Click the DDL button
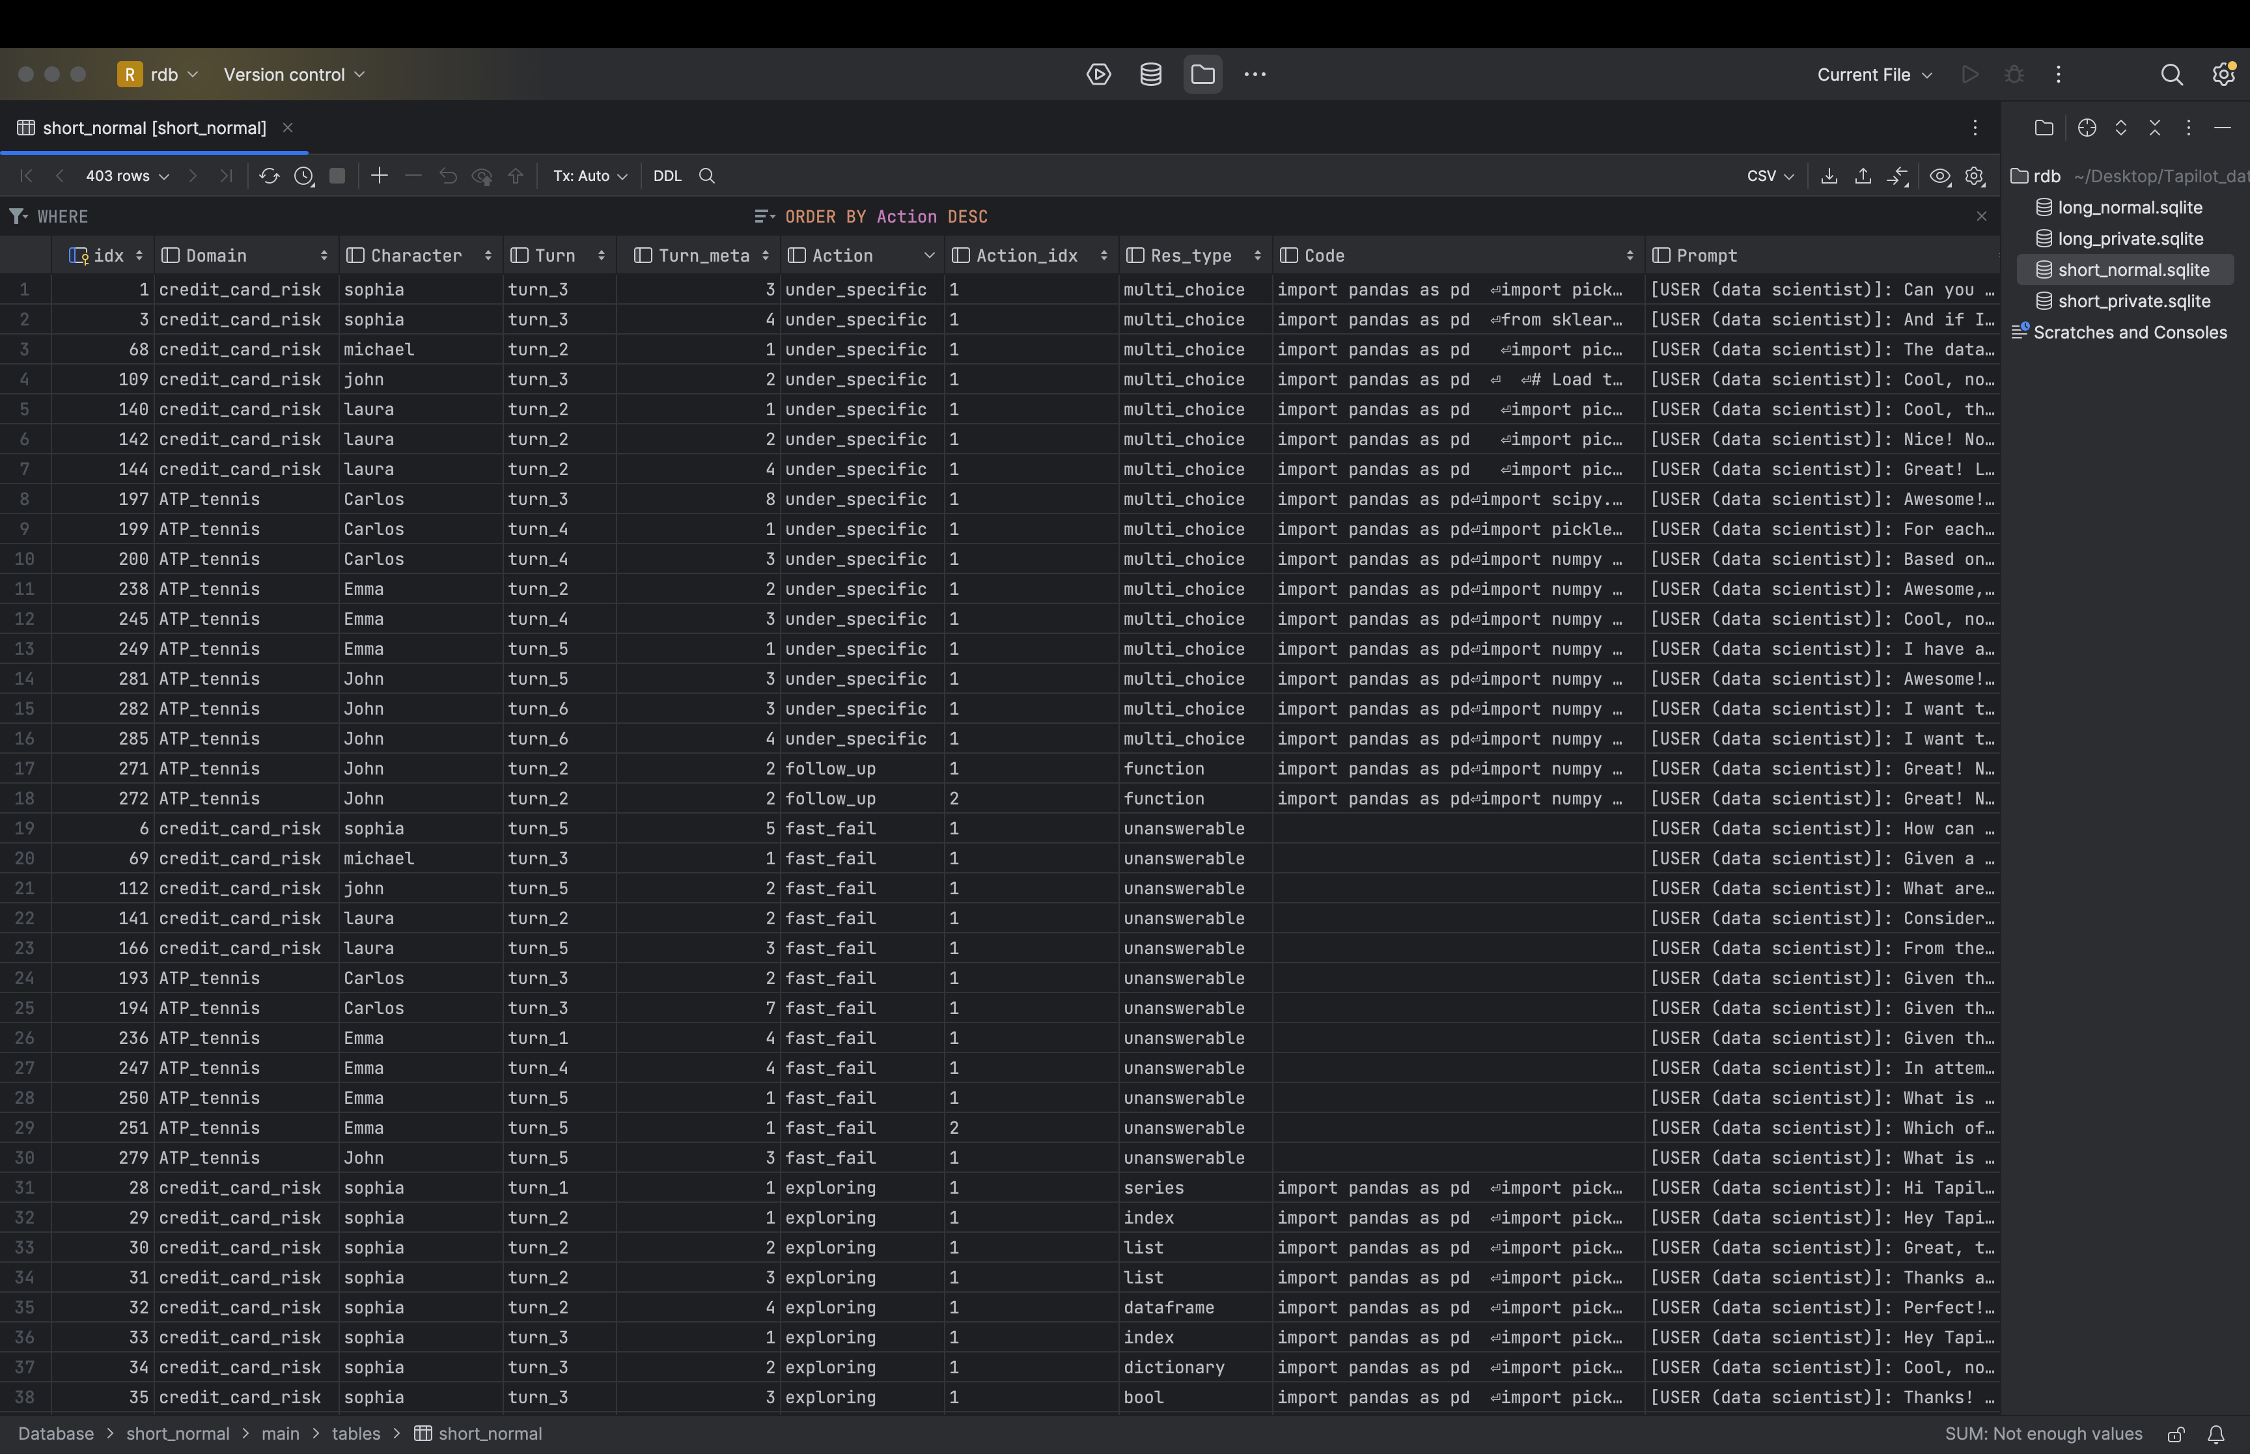Screen dimensions: 2250x1454 coord(667,176)
